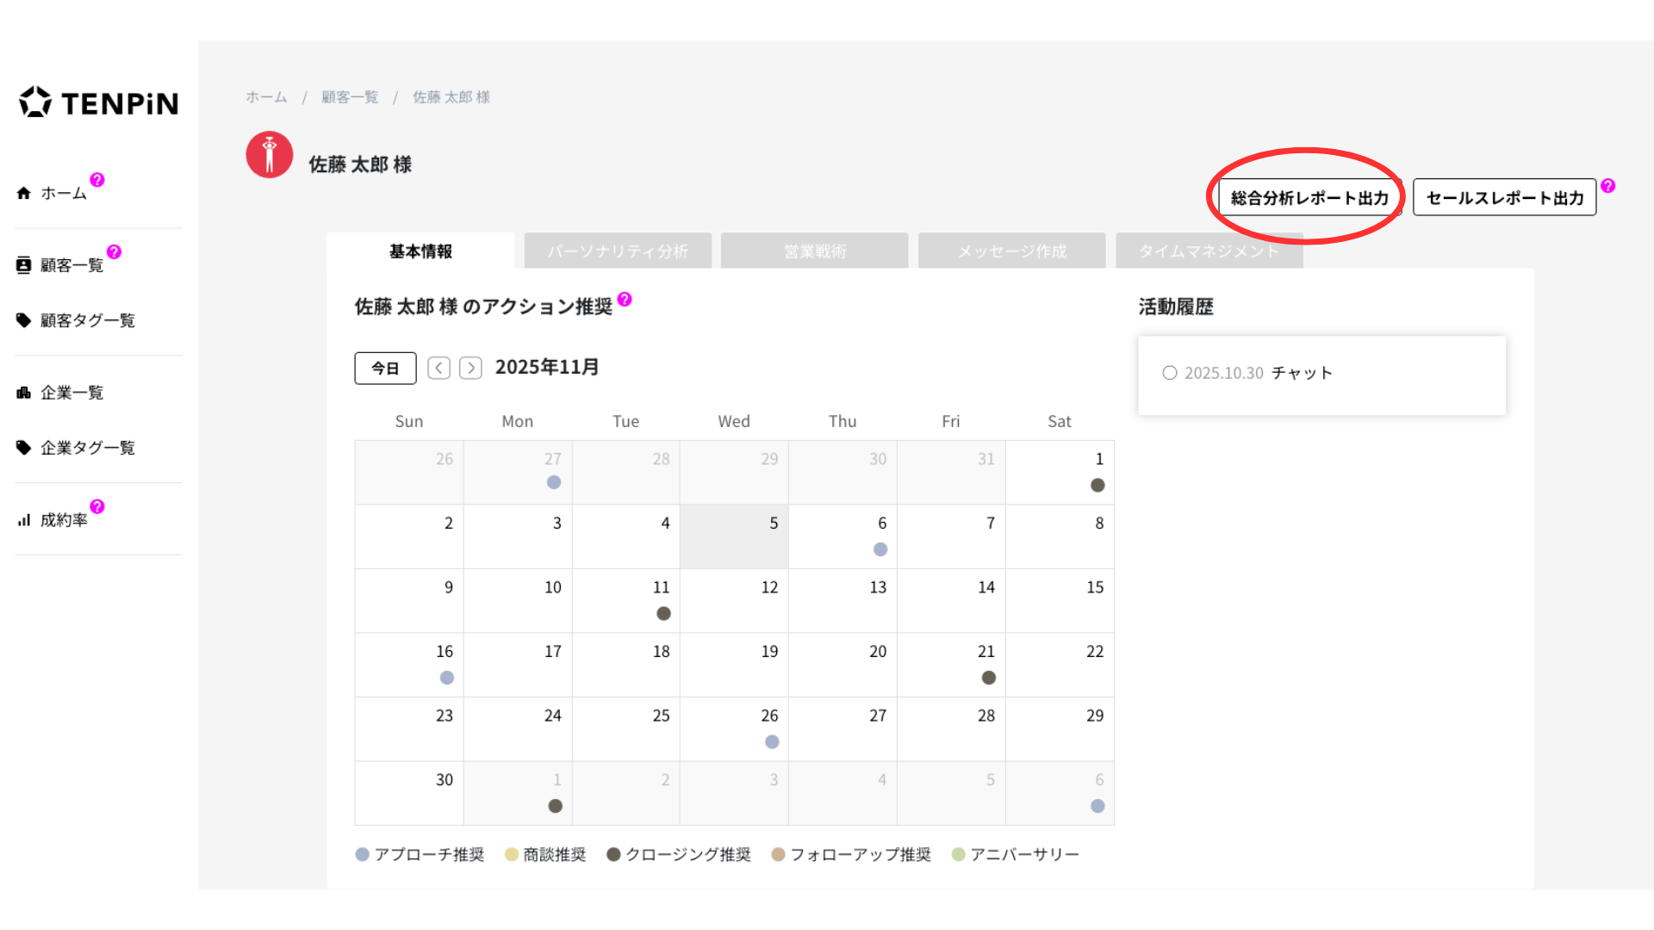This screenshot has height=930, width=1654.
Task: Click help icon beside 顧客一覧 menu
Action: click(x=114, y=252)
